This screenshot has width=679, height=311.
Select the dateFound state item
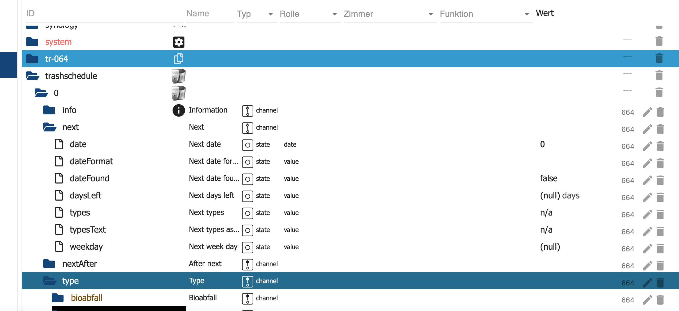(x=89, y=178)
